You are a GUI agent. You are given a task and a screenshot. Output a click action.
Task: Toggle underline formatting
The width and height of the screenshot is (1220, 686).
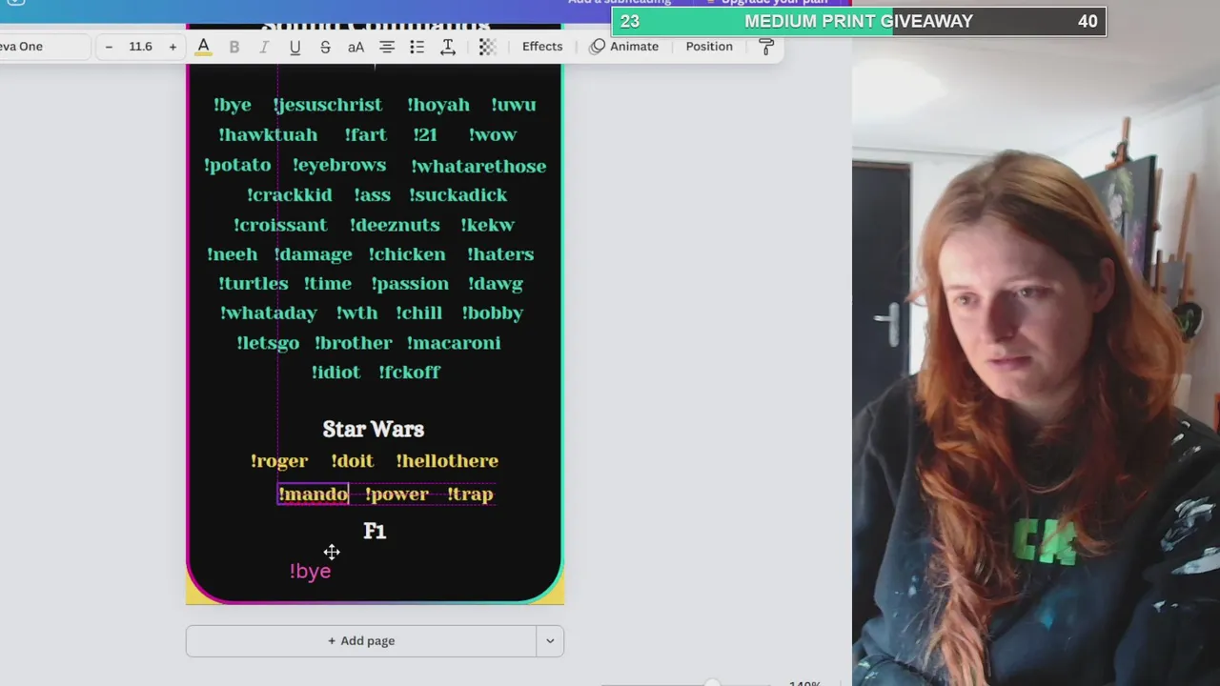pyautogui.click(x=295, y=47)
